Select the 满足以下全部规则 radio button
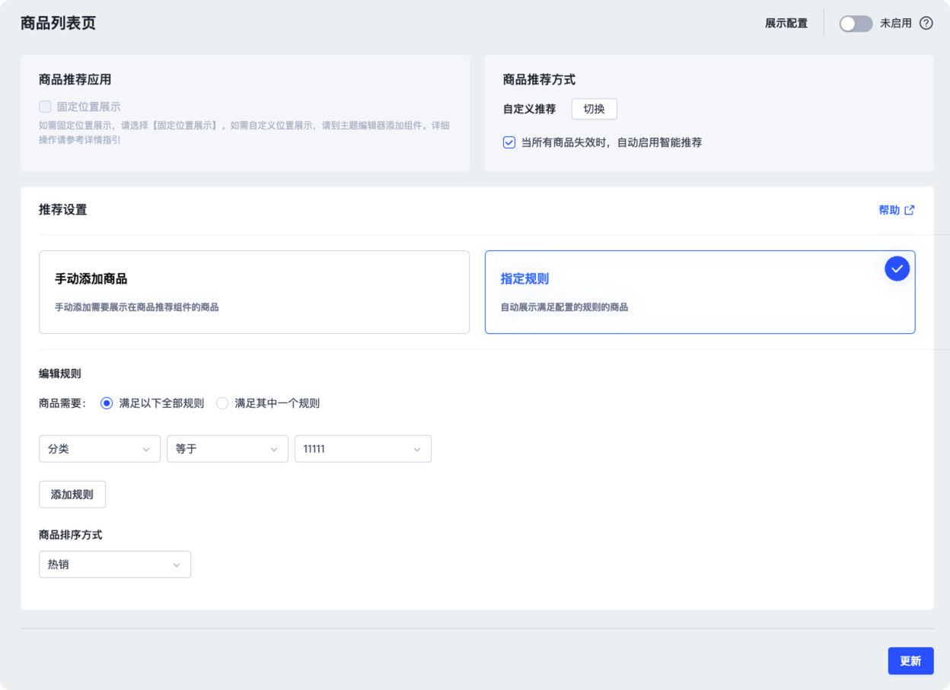This screenshot has width=950, height=690. [107, 403]
